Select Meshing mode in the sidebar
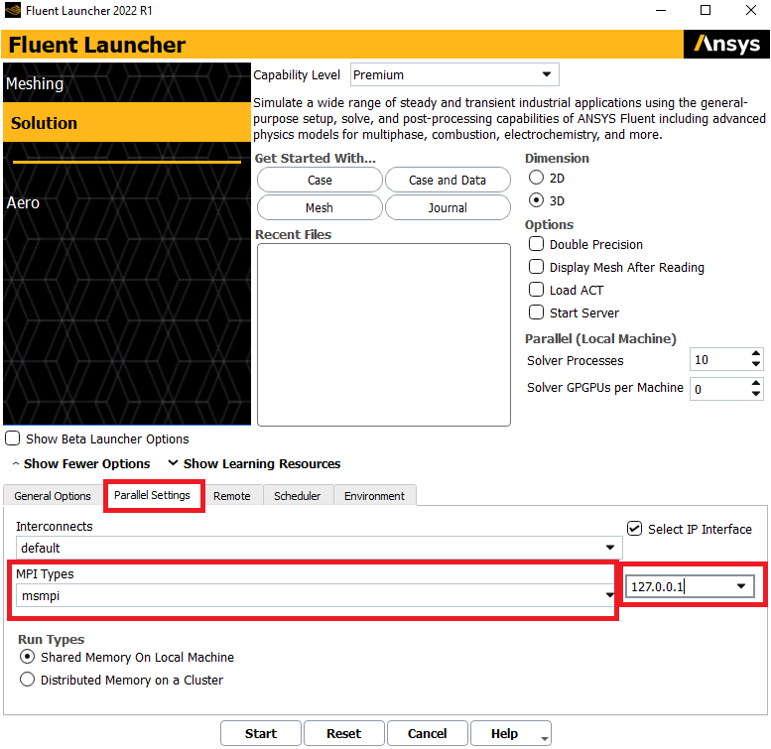The height and width of the screenshot is (749, 771). [x=127, y=83]
